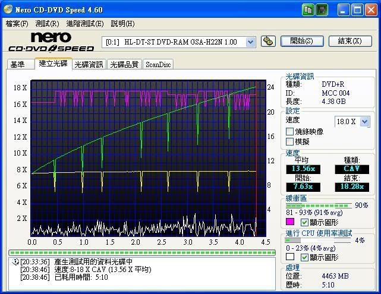Minimize the Nero CD-DVD Speed window
Image resolution: width=381 pixels, height=294 pixels.
tap(343, 10)
